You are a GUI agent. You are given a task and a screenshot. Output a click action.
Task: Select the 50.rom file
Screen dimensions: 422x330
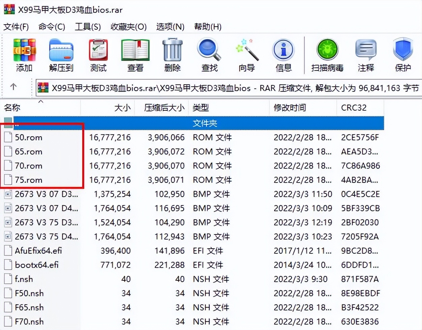coord(29,137)
